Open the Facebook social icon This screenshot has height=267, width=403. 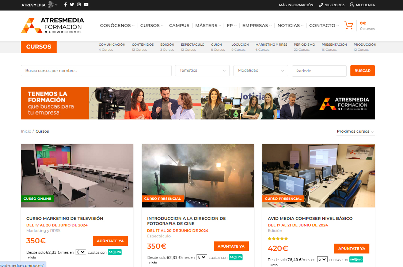click(65, 5)
